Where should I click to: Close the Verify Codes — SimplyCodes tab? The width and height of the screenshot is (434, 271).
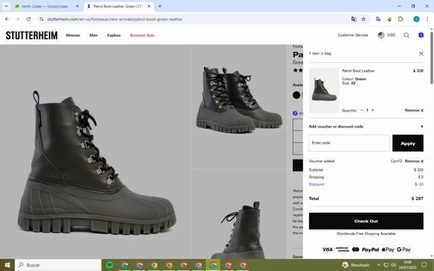pyautogui.click(x=77, y=6)
